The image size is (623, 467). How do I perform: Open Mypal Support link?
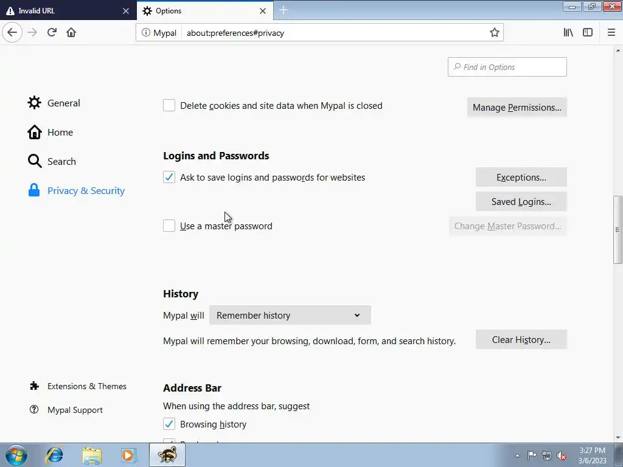pyautogui.click(x=66, y=410)
